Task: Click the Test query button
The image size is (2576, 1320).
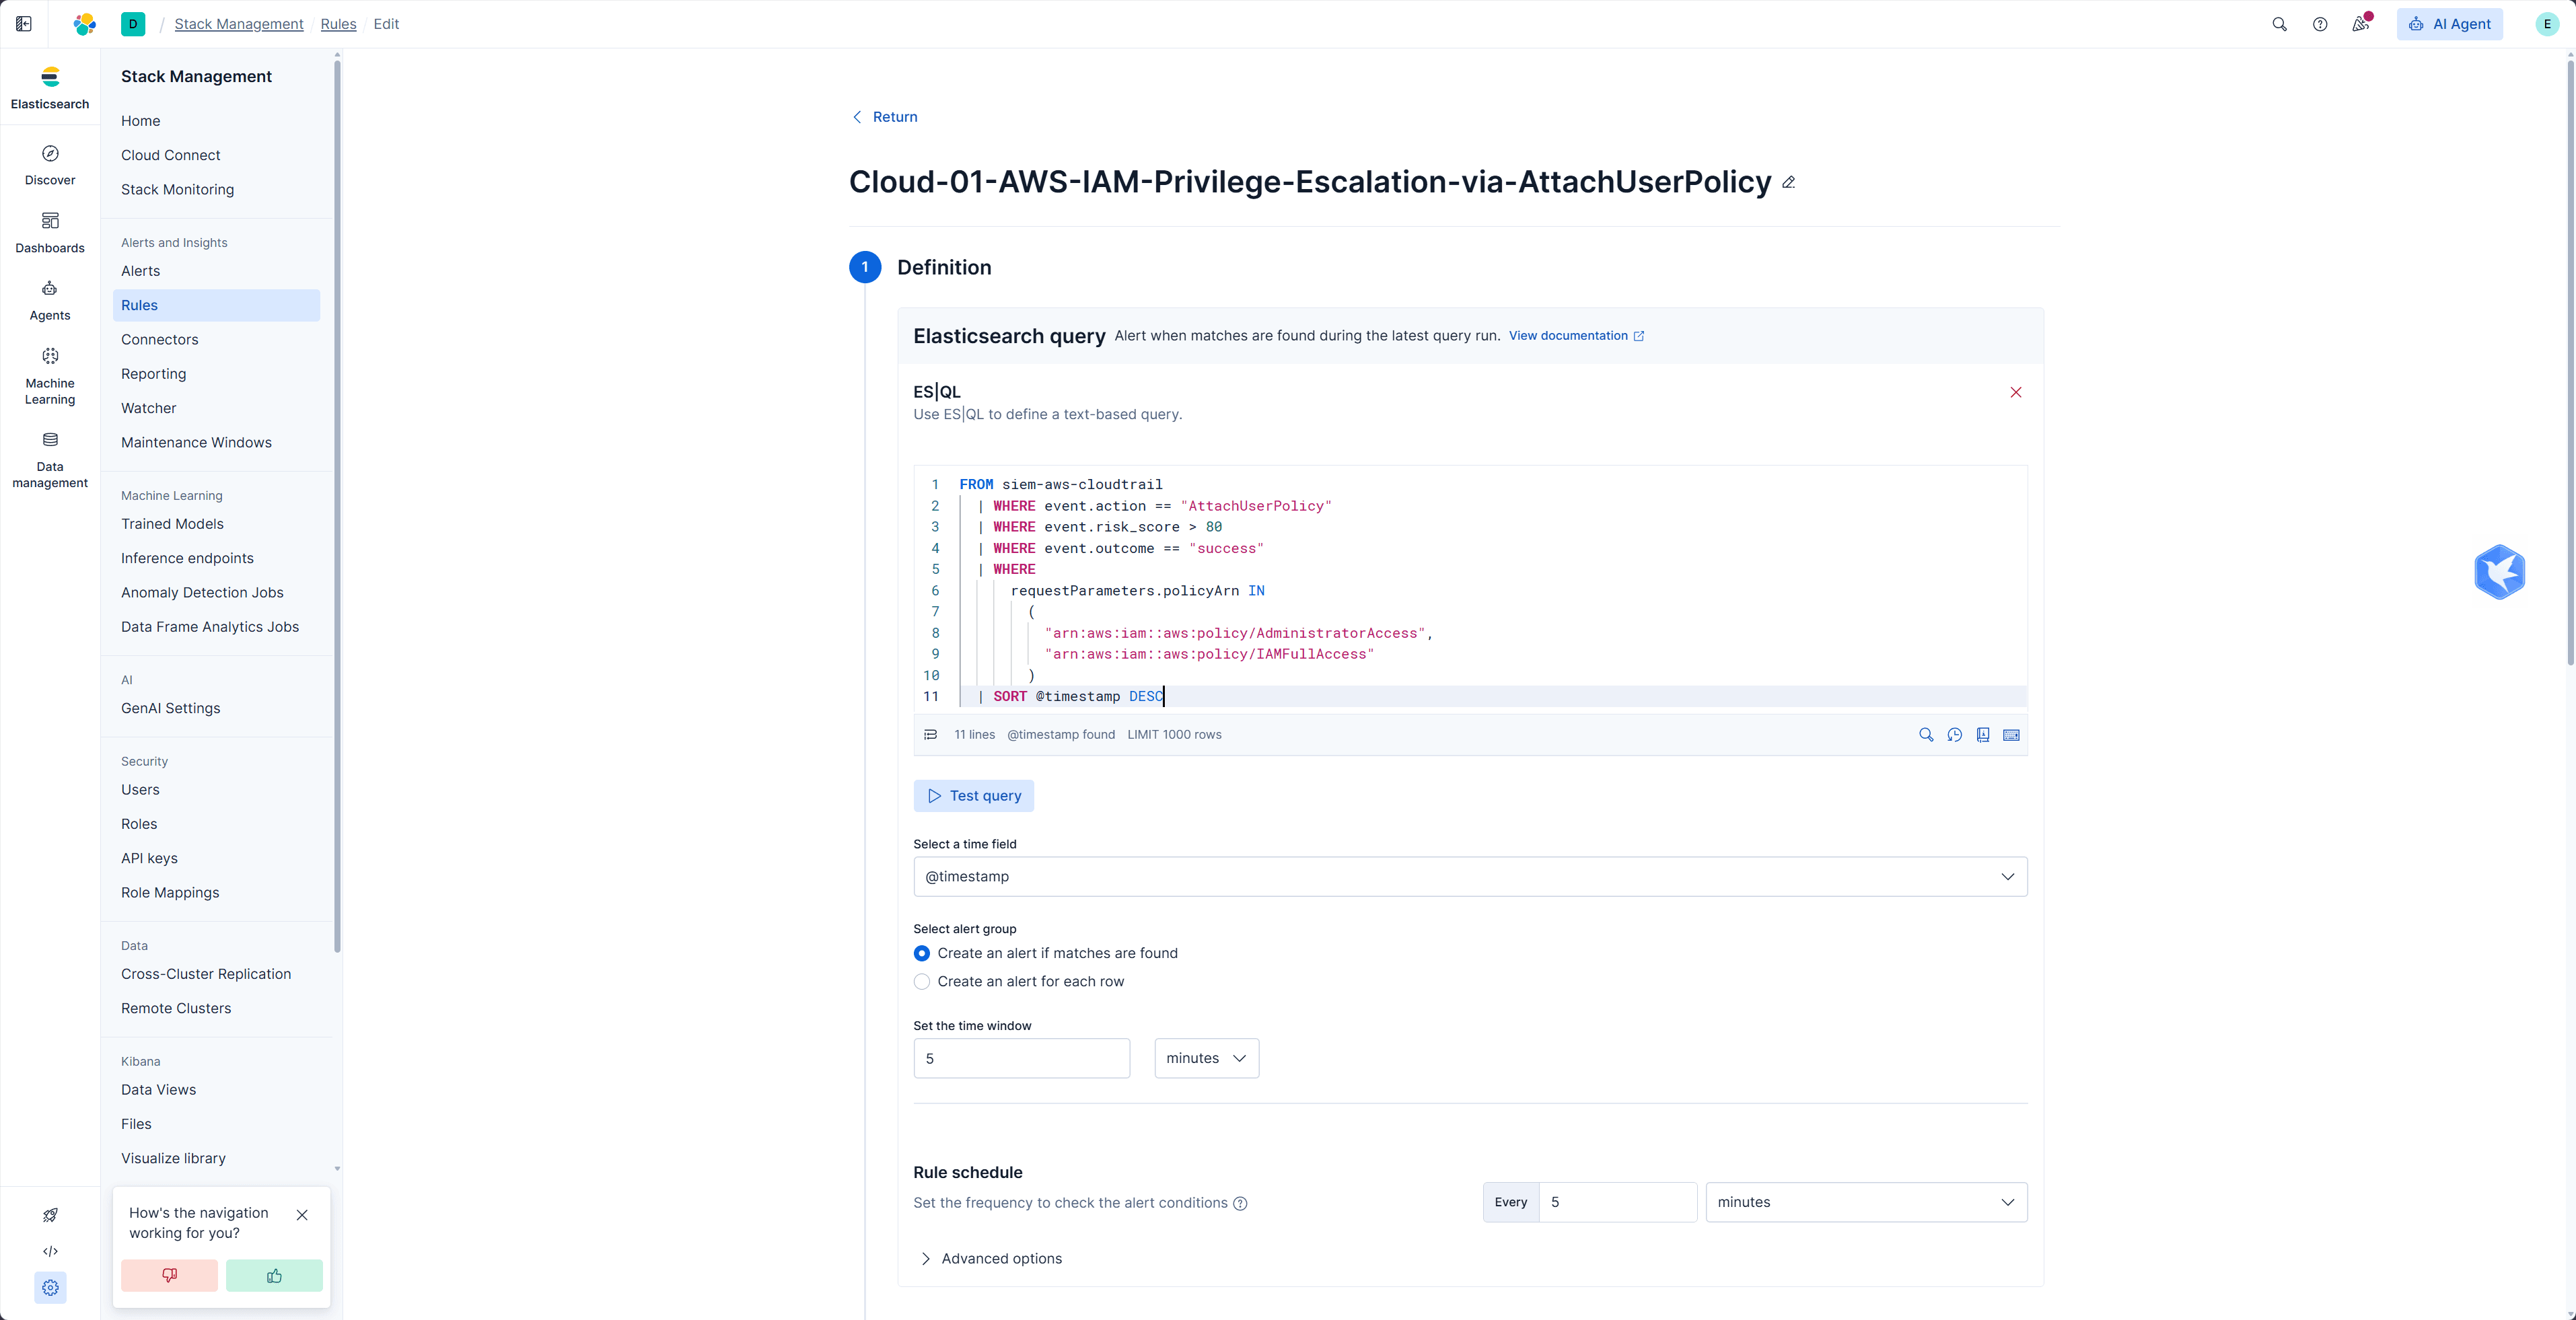Action: 974,796
